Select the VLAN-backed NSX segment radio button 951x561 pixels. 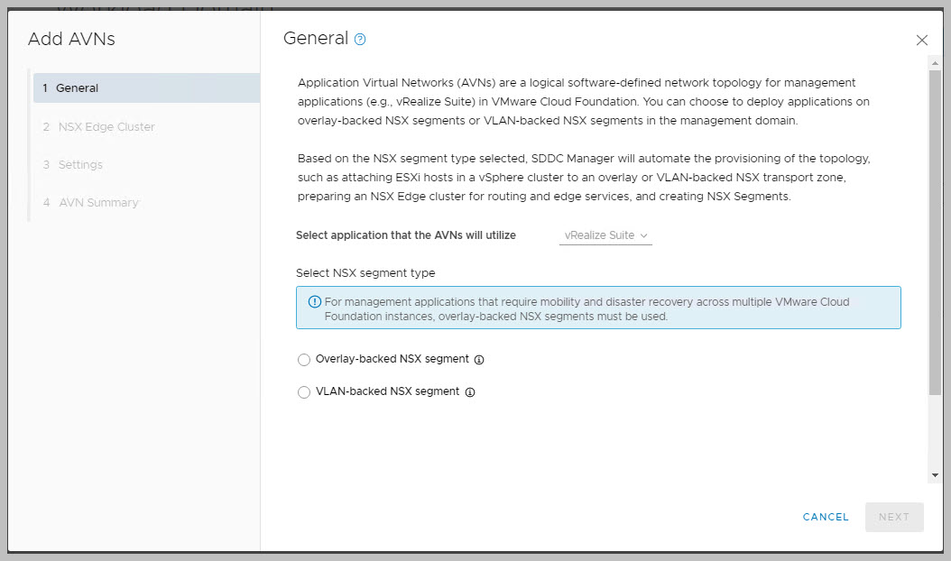(304, 392)
